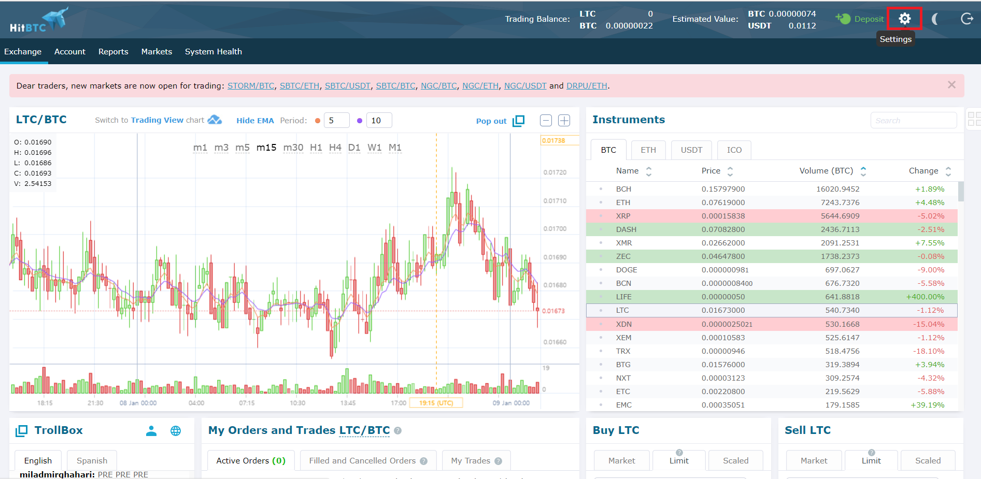Switch to the USDT instruments tab

point(691,150)
